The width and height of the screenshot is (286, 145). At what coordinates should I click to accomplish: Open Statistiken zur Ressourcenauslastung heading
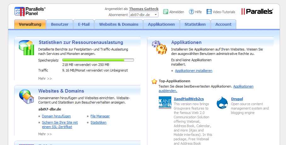point(81,42)
